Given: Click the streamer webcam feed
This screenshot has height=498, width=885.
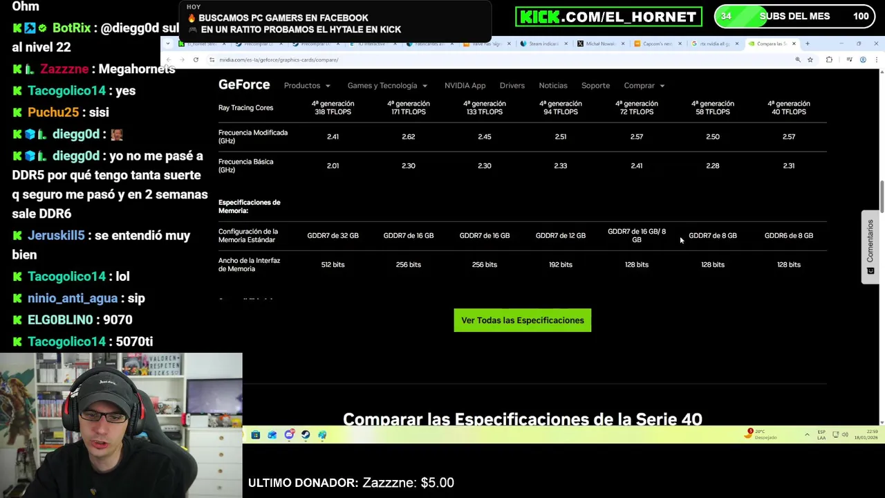Looking at the screenshot, I should pos(121,425).
